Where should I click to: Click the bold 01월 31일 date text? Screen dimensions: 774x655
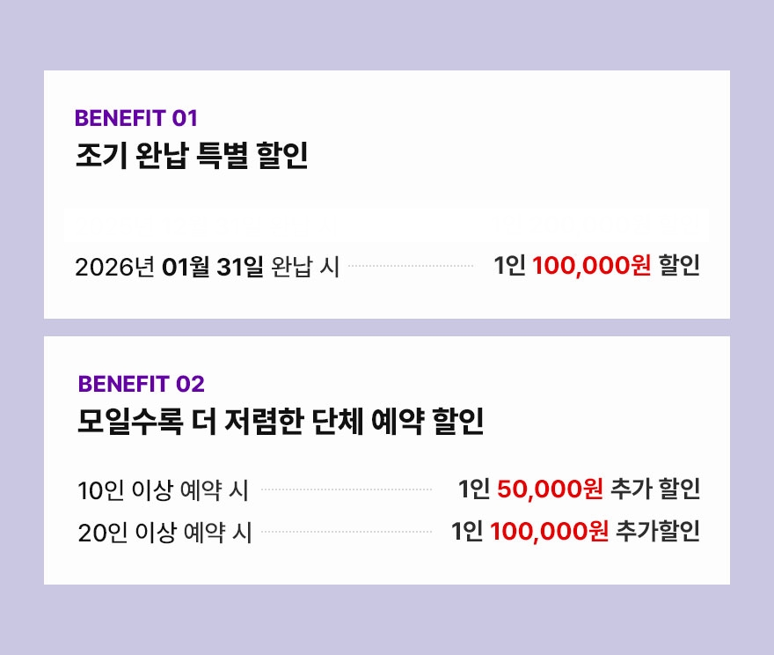click(214, 267)
